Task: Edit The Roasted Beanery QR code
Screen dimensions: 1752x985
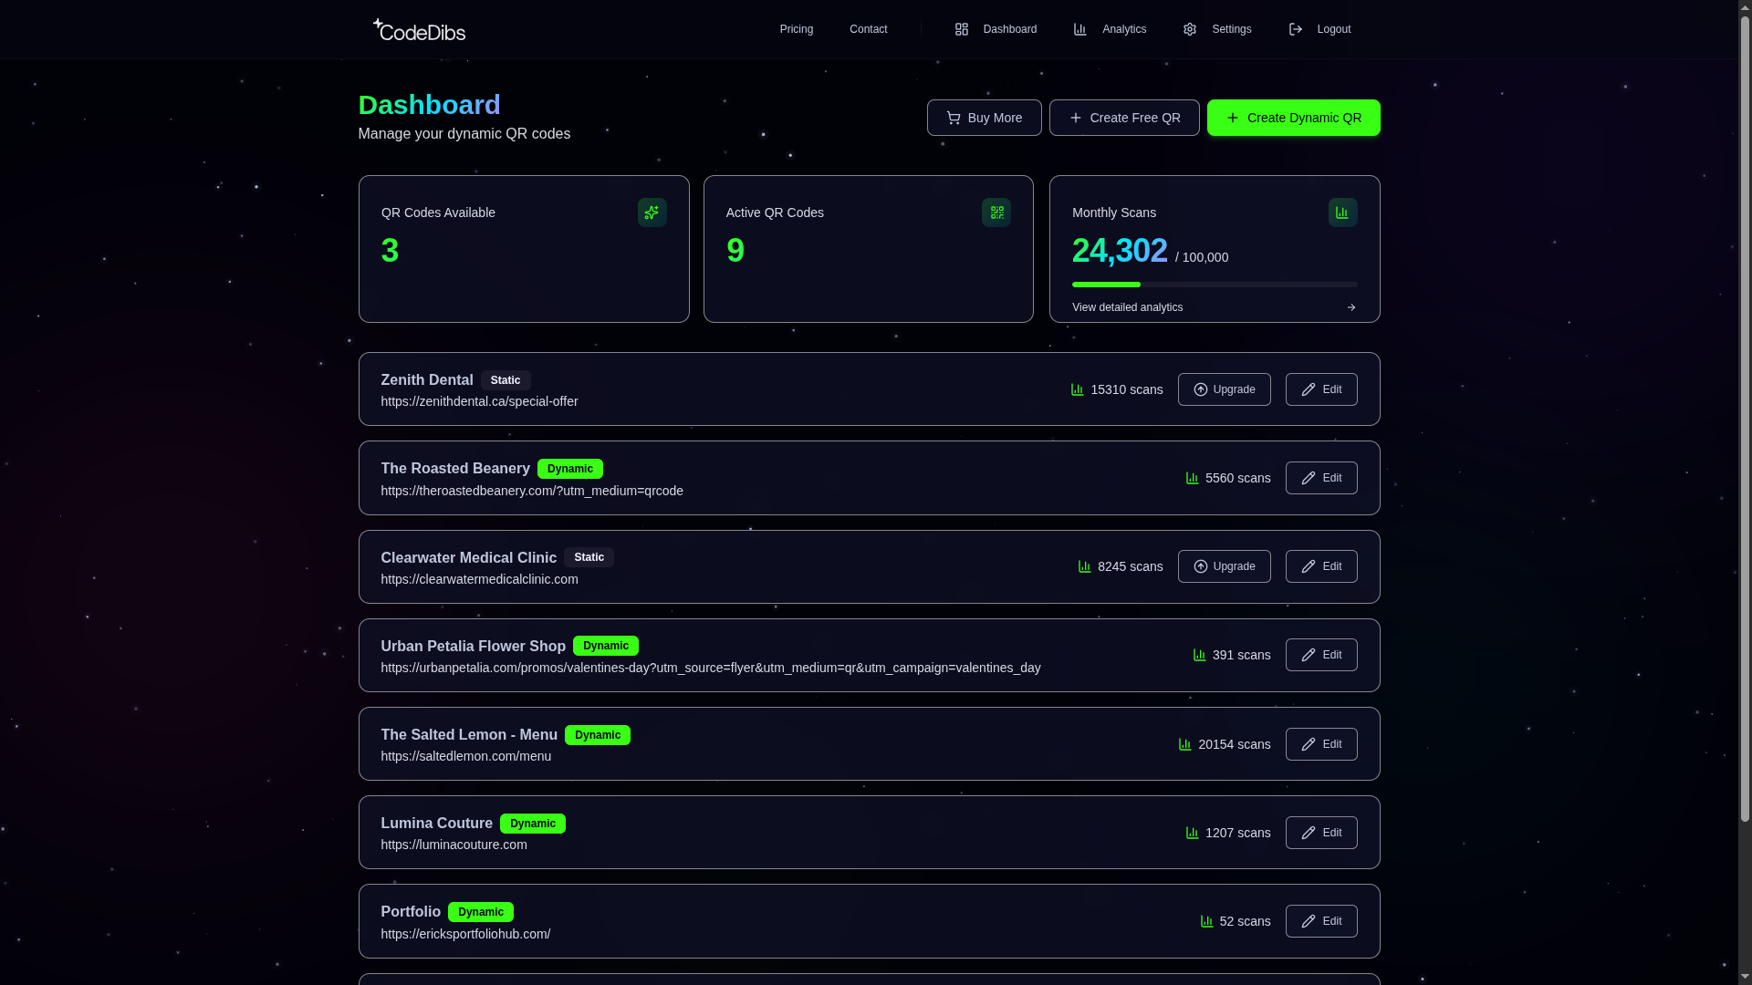Action: pos(1320,478)
